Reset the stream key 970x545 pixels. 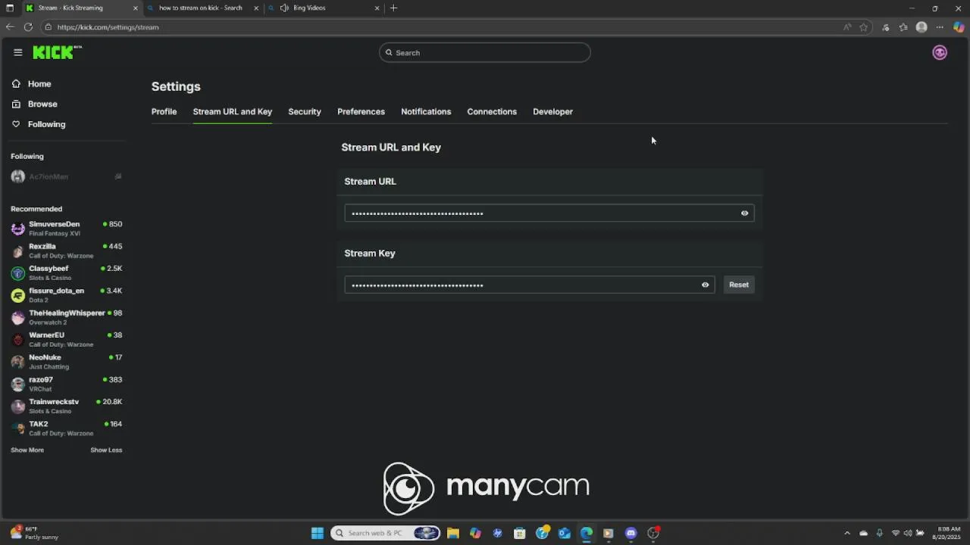[739, 285]
